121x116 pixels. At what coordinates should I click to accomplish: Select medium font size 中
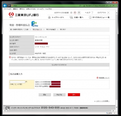click(75, 12)
